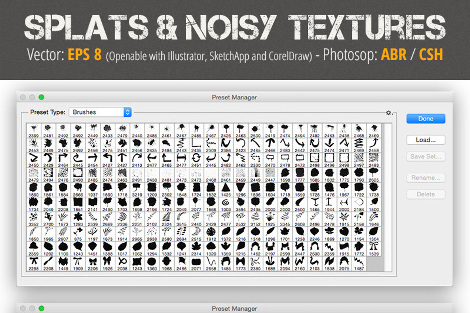Select round badge brush labeled 1360

[x=152, y=263]
